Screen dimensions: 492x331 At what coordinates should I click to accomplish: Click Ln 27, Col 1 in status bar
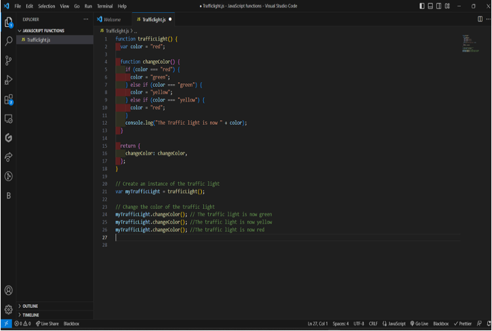point(318,324)
